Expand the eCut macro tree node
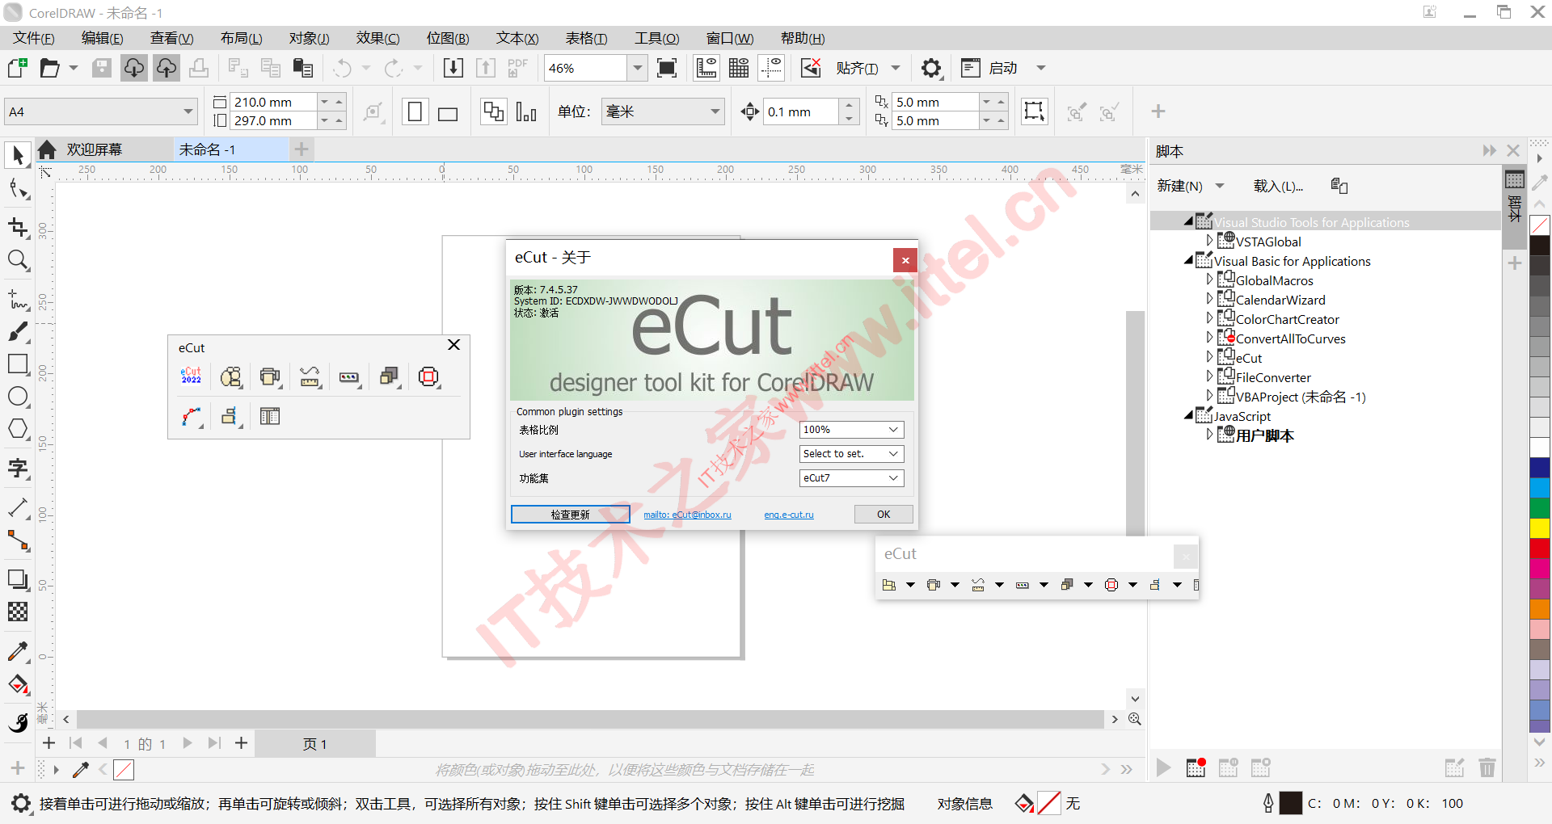 tap(1209, 357)
